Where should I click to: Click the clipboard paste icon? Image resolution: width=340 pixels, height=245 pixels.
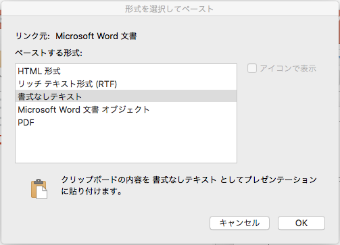click(x=39, y=189)
